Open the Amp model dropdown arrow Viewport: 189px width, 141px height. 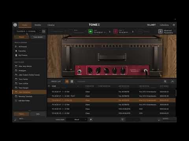110,32
